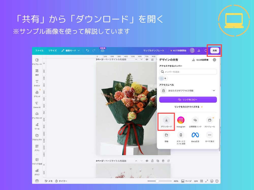Click the cloud save status icon
This screenshot has width=254, height=190.
click(x=103, y=50)
